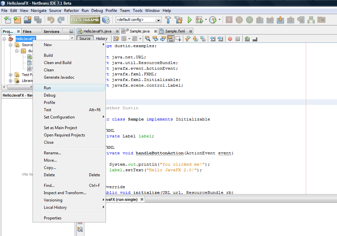The height and width of the screenshot is (236, 337).
Task: Open Profile Project dropdown arrow
Action: coord(219,20)
